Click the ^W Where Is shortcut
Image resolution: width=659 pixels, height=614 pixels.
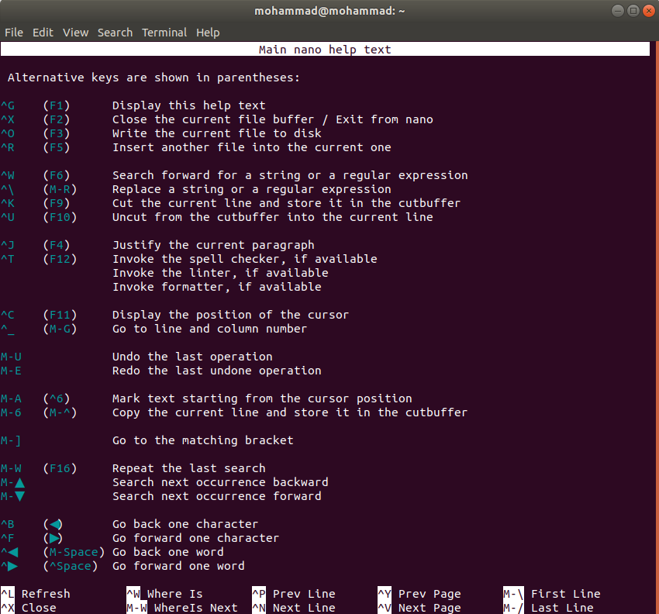click(164, 594)
